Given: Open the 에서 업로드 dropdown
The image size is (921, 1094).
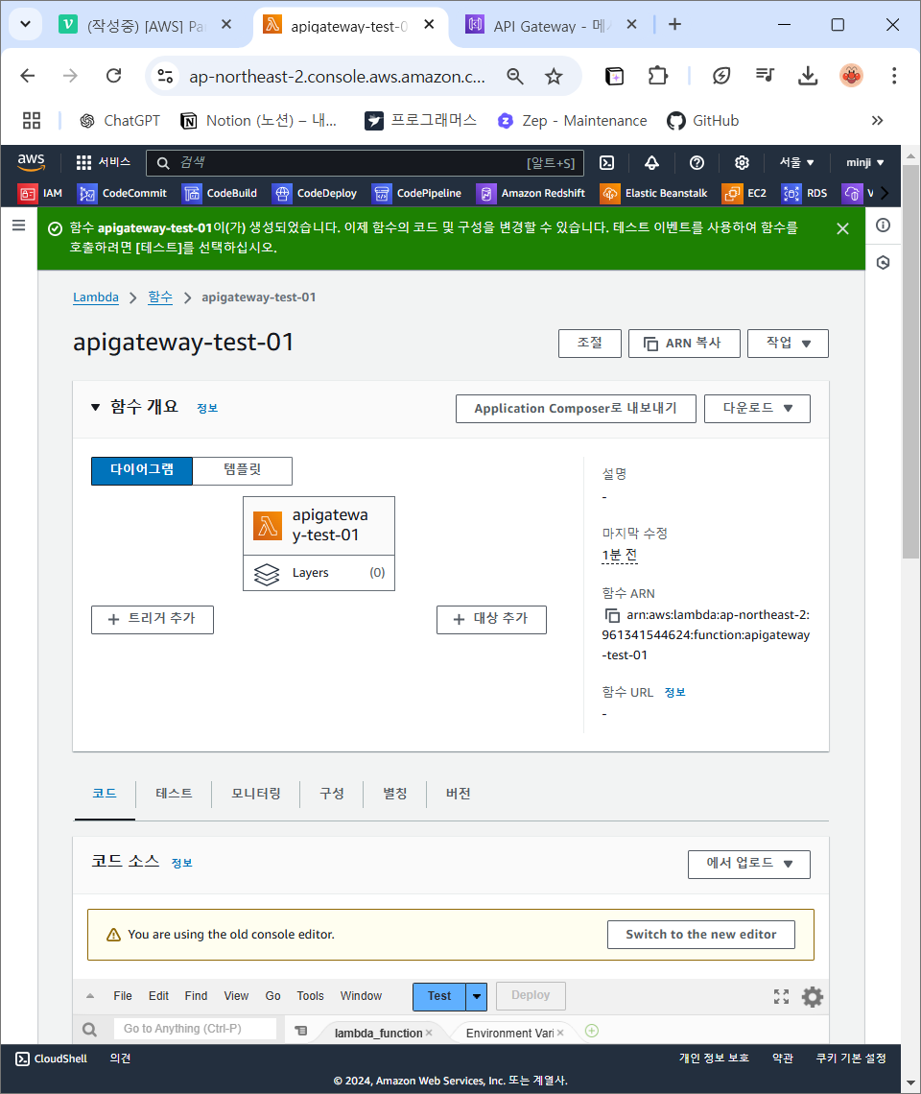Looking at the screenshot, I should tap(748, 864).
